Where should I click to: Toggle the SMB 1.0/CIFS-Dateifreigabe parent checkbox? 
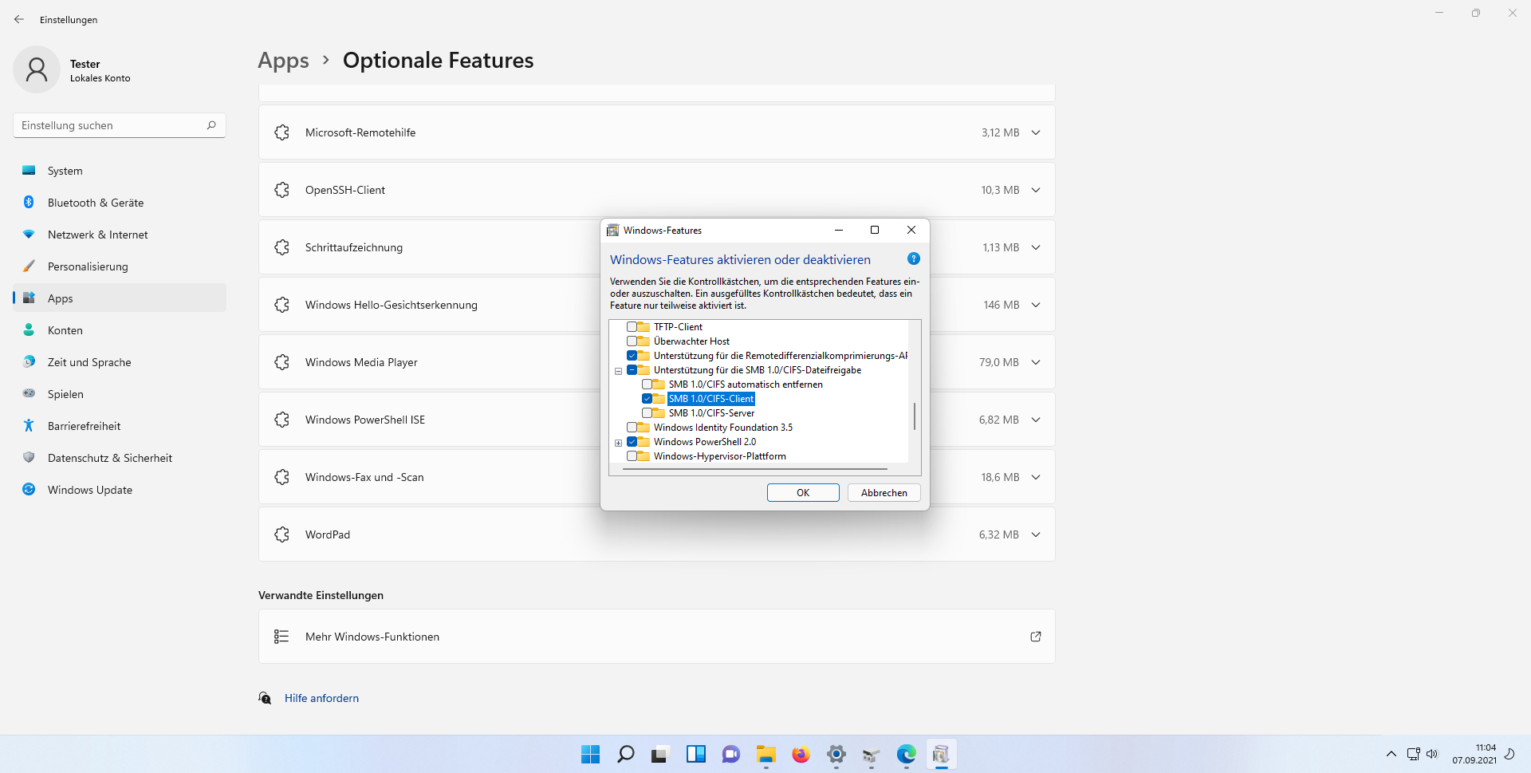click(x=632, y=370)
